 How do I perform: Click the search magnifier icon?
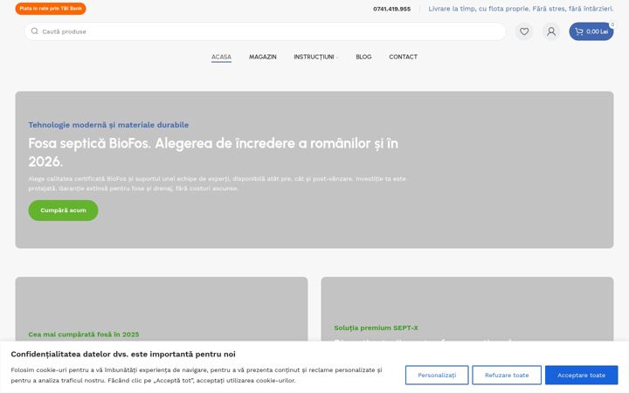34,31
